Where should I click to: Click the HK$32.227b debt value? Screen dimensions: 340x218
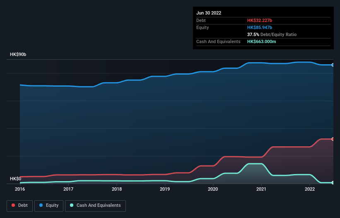260,20
